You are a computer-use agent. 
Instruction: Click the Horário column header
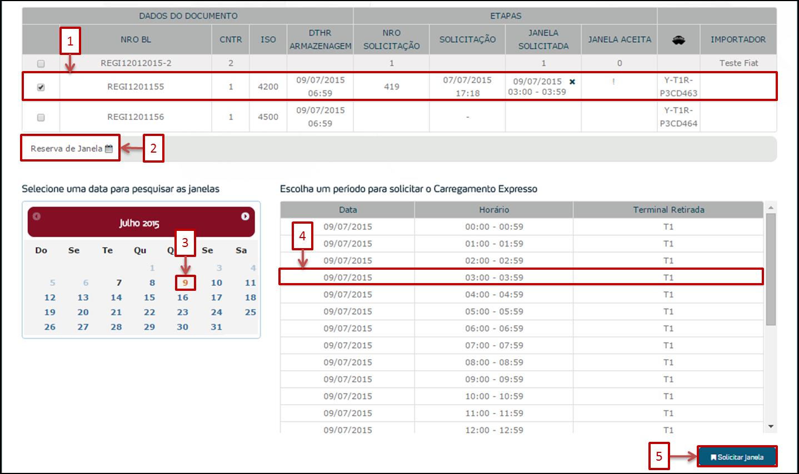tap(494, 210)
